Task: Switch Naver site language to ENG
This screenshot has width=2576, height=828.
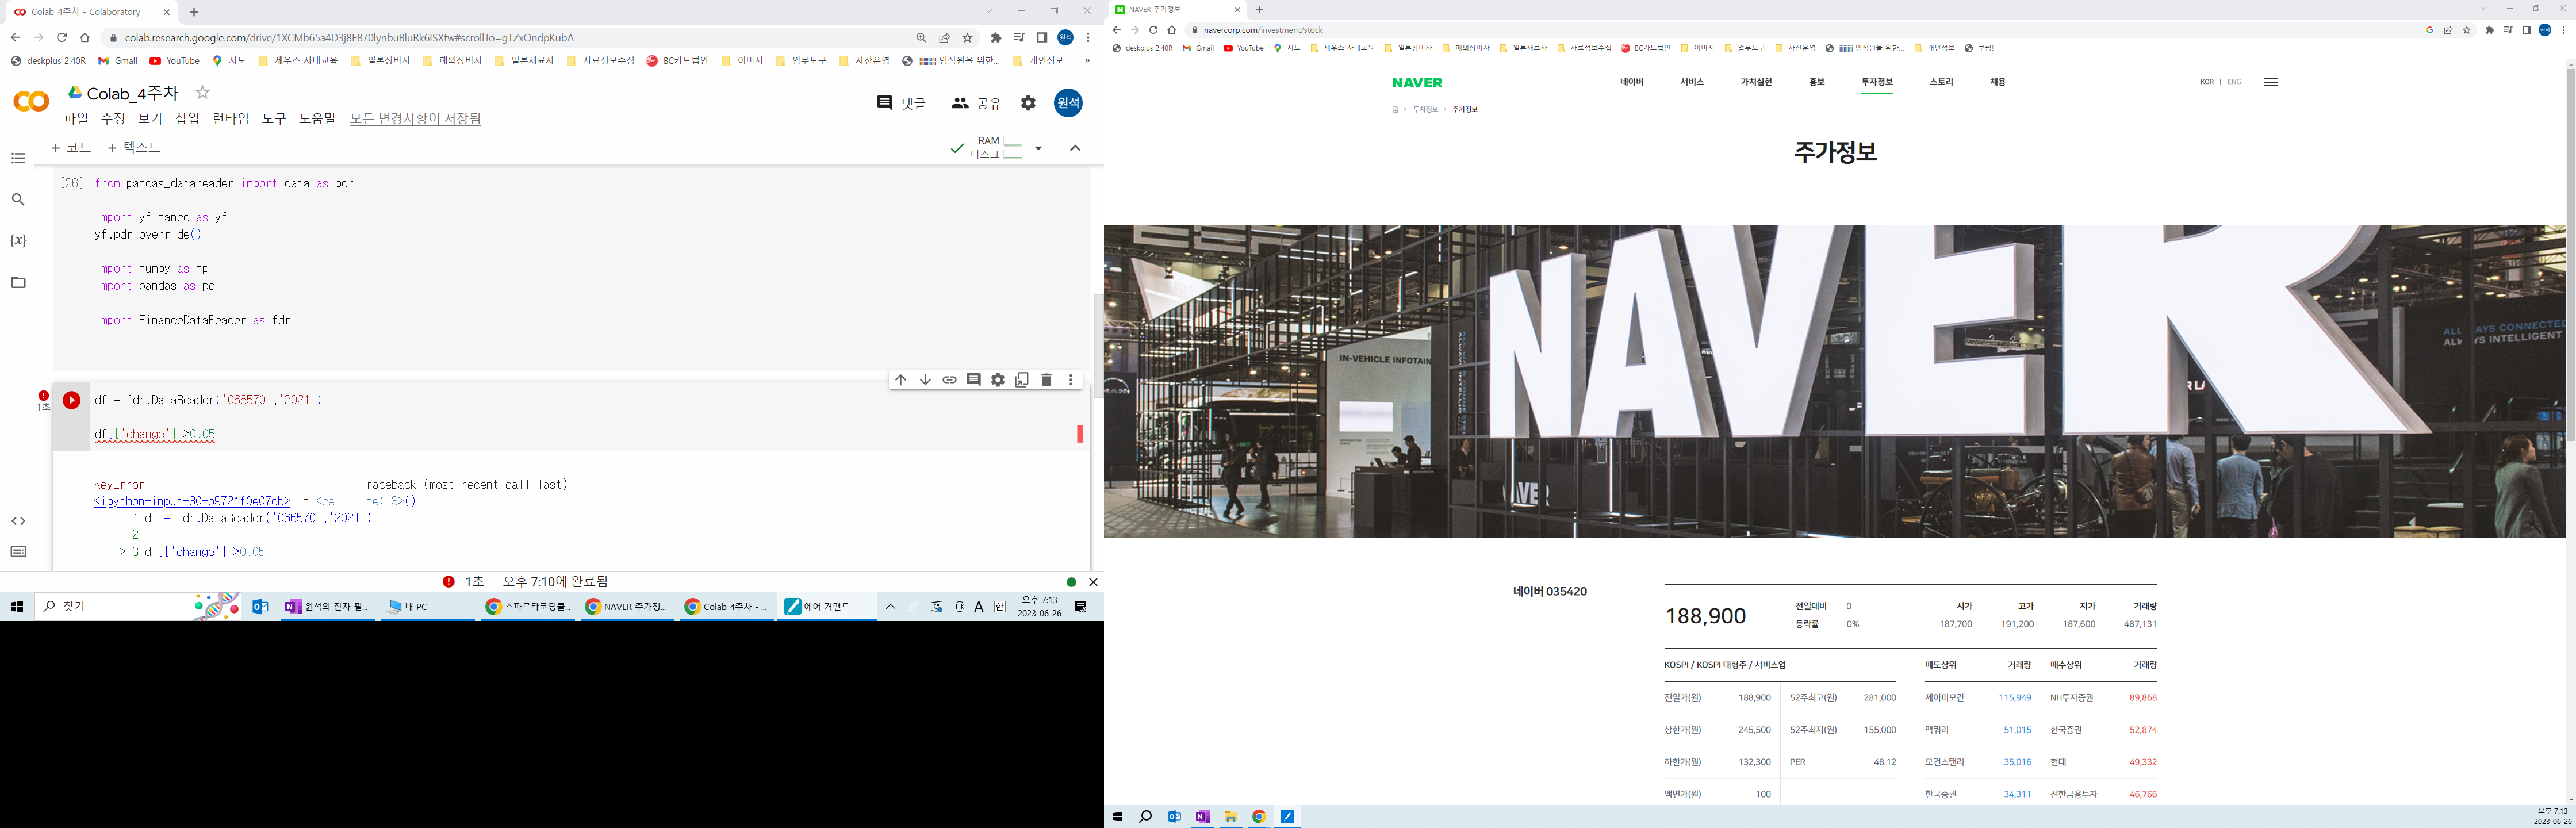Action: [2234, 82]
